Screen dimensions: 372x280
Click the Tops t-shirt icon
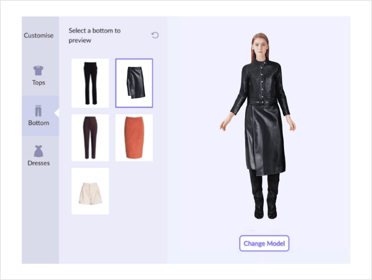tap(39, 71)
